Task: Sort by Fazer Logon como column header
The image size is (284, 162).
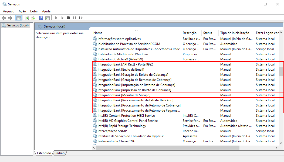Action: coord(267,33)
